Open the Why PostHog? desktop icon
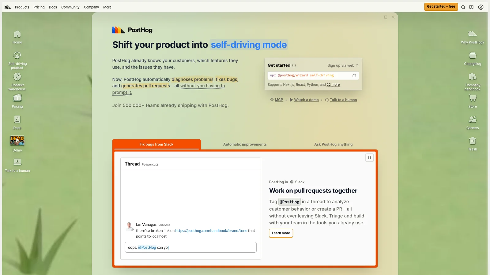490x275 pixels. tap(473, 37)
